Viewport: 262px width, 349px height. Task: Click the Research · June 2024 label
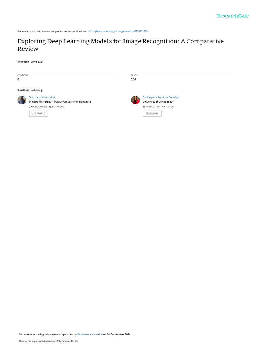30,62
